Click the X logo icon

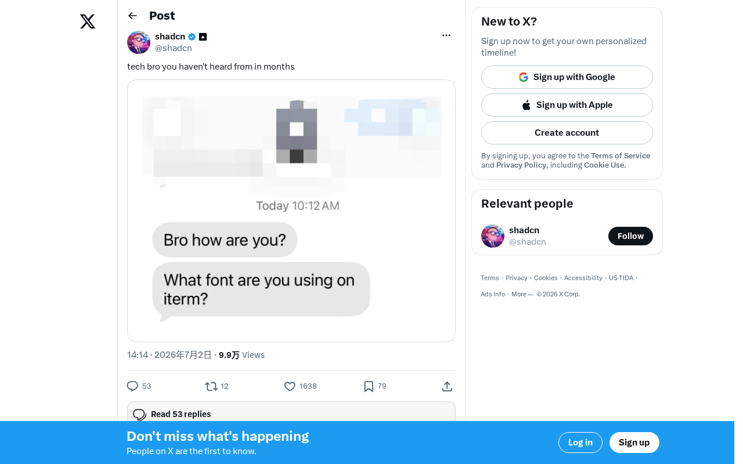[88, 22]
